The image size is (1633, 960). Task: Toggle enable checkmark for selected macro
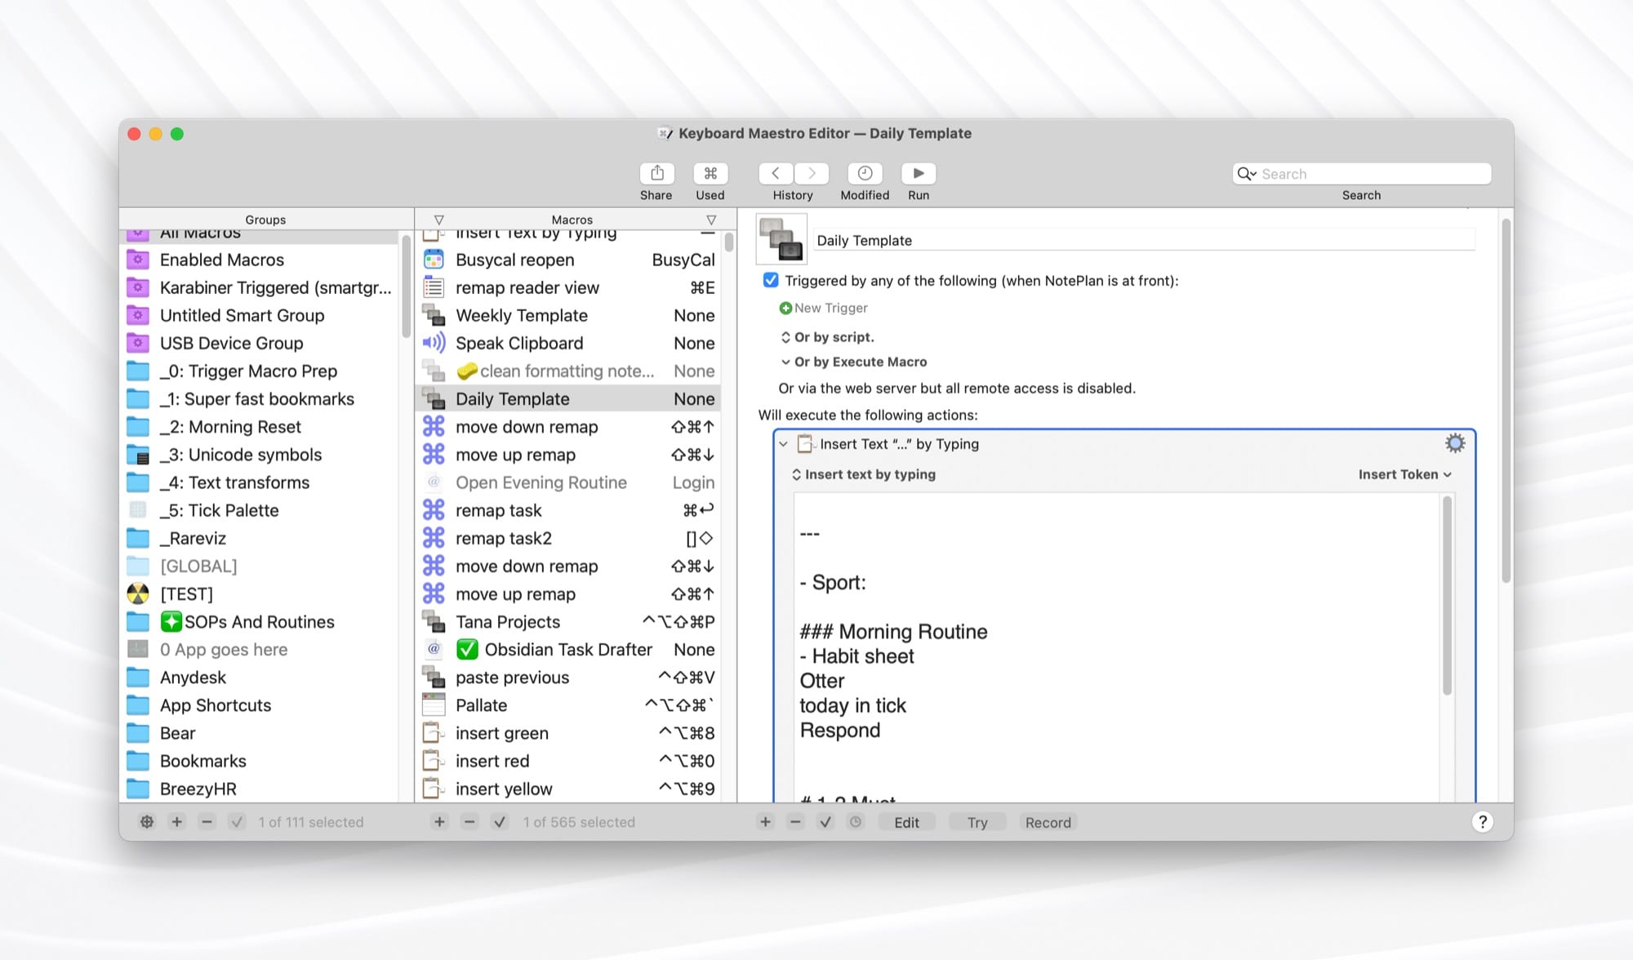click(x=500, y=822)
